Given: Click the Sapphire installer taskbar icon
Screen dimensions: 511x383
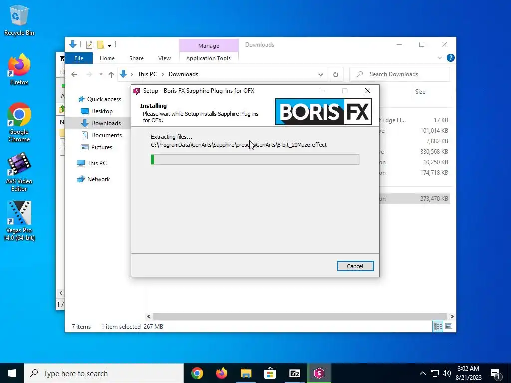Looking at the screenshot, I should click(319, 373).
